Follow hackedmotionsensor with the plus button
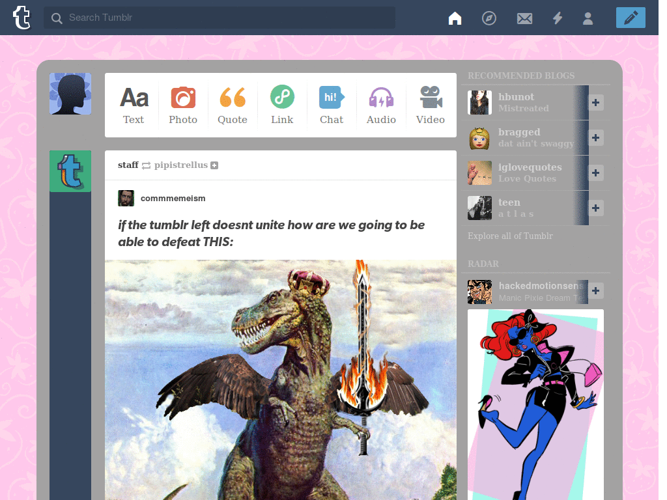 point(595,291)
